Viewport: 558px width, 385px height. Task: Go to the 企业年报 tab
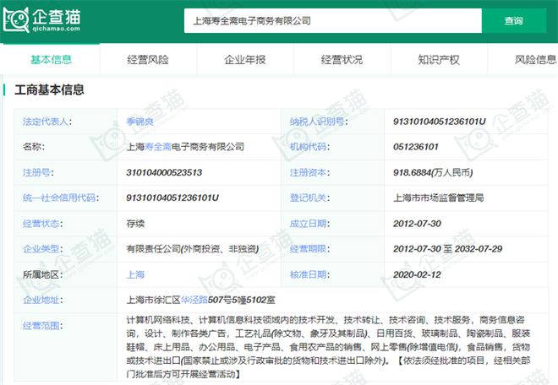pos(245,60)
